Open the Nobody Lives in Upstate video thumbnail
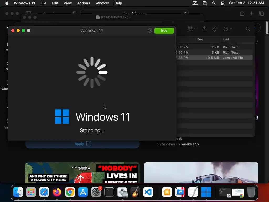This screenshot has width=269, height=202. (82, 173)
